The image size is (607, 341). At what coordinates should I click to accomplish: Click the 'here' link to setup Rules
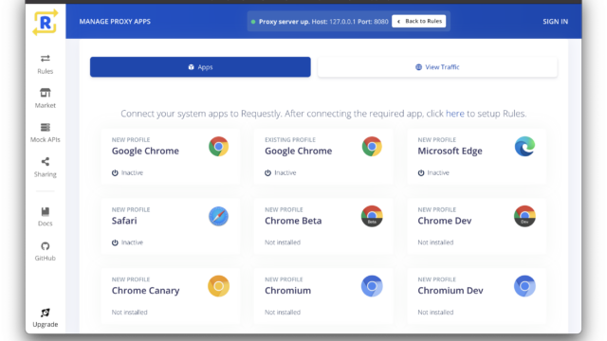tap(455, 114)
